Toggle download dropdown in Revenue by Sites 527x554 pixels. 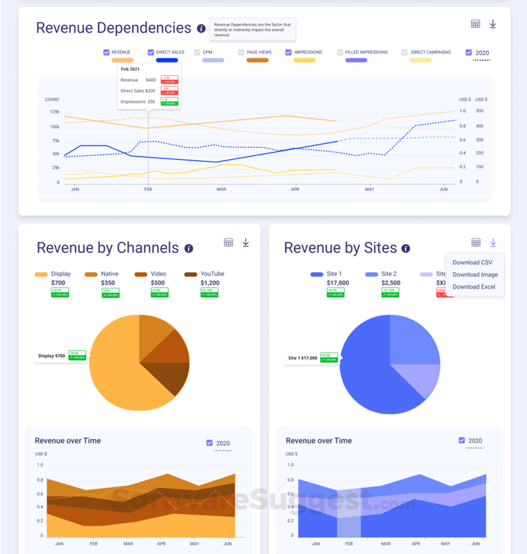tap(493, 242)
